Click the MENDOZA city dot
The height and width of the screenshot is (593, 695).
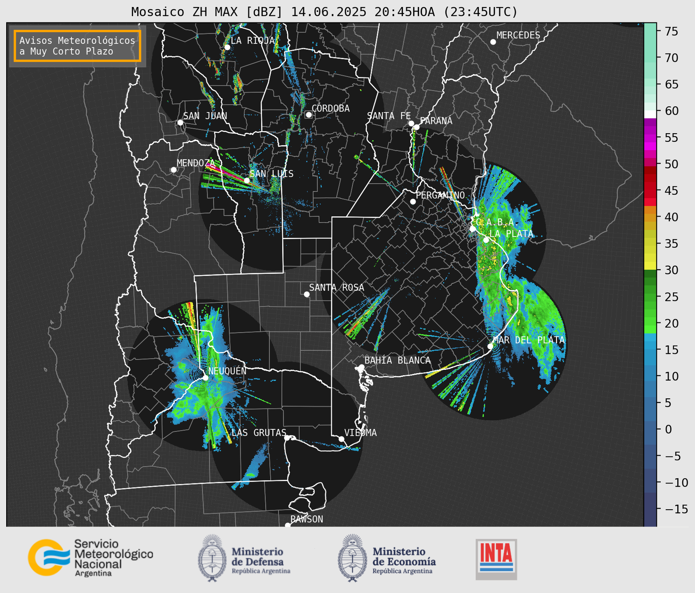point(173,170)
